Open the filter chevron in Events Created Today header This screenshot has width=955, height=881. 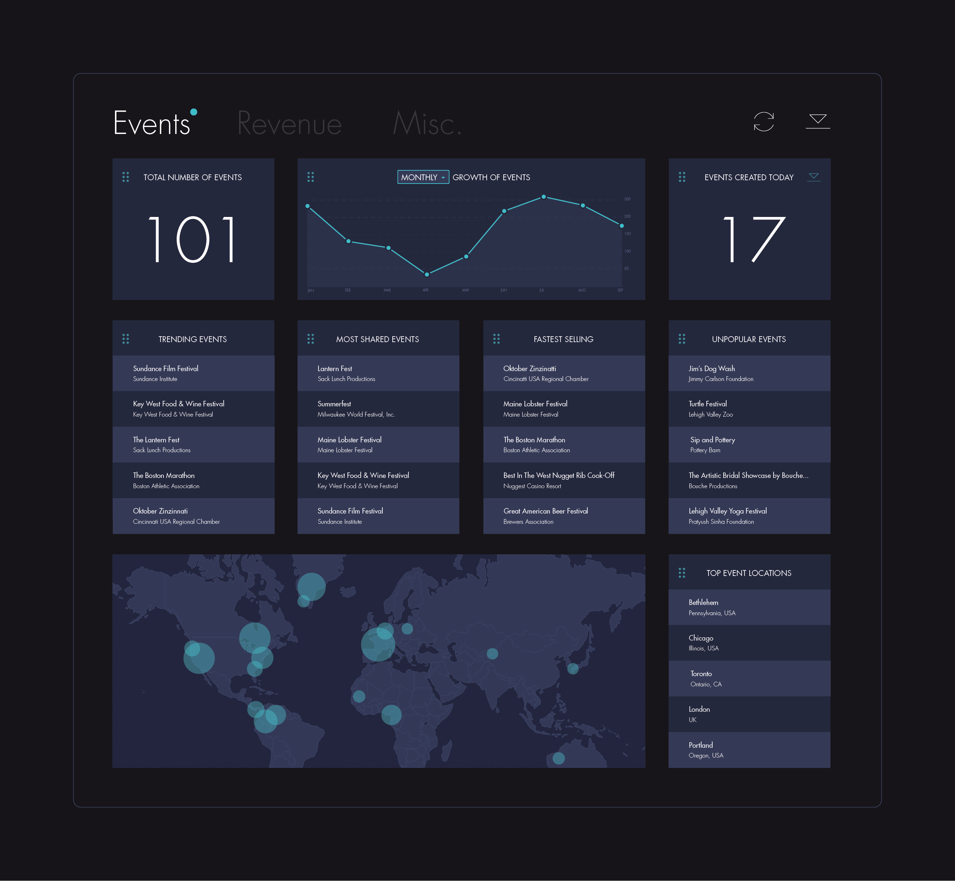[x=814, y=177]
